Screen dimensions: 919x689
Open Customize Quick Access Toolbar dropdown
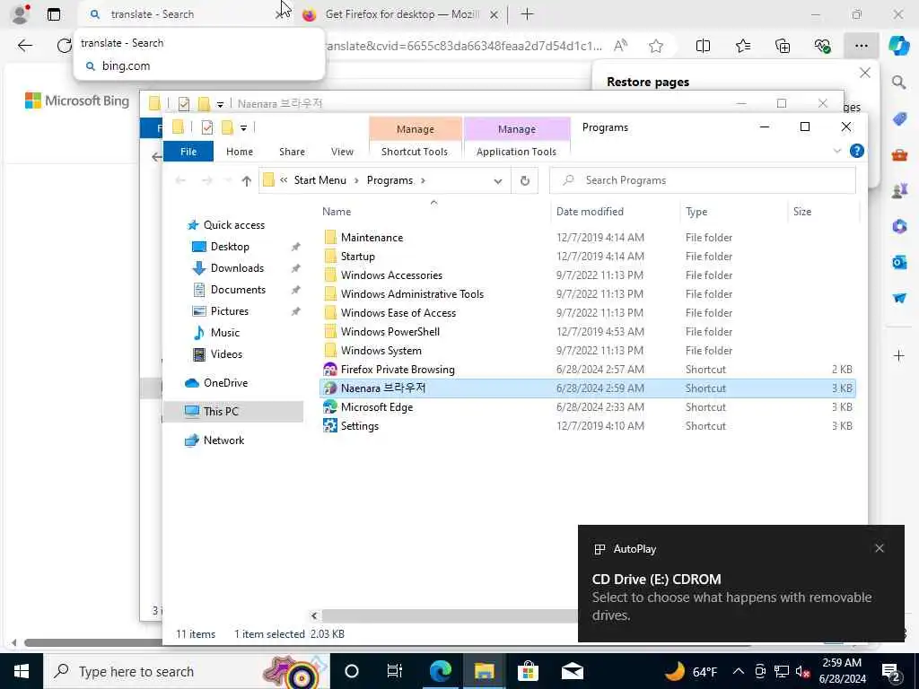coord(243,127)
